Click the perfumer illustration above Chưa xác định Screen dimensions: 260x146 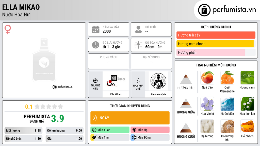[158, 81]
